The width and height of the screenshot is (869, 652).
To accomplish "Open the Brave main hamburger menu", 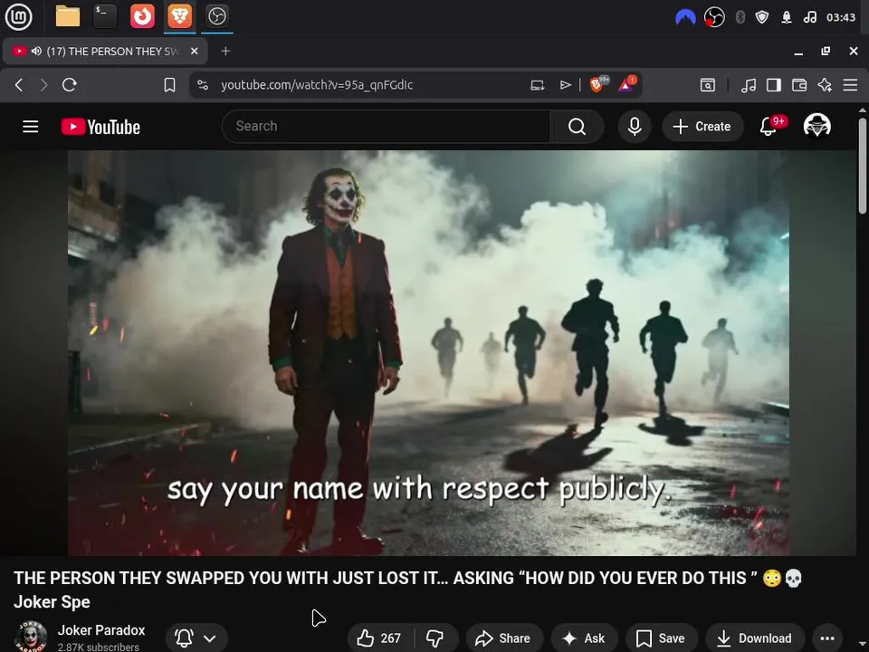I will pyautogui.click(x=850, y=85).
